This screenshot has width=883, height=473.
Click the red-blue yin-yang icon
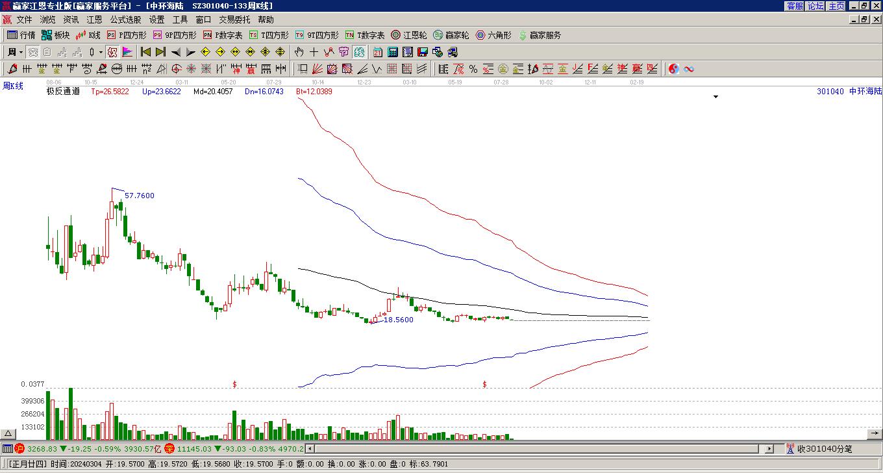click(x=674, y=69)
